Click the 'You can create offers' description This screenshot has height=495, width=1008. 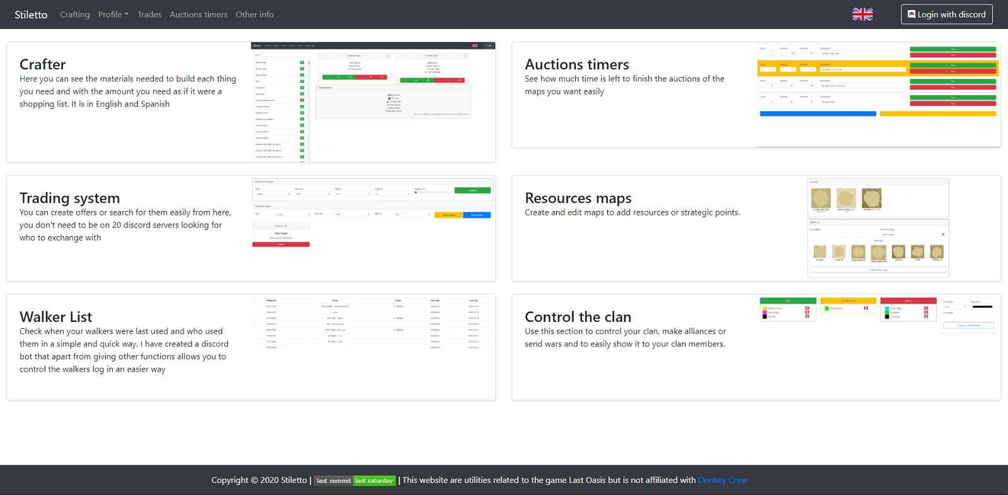[x=125, y=225]
